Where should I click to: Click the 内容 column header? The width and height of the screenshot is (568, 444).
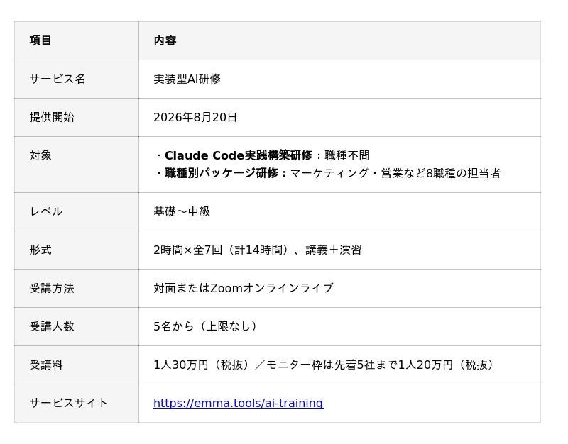coord(165,40)
